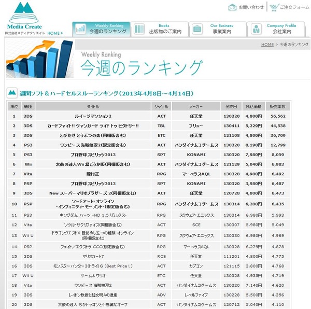
Task: Click the HOME link under the logo
Action: click(x=55, y=33)
